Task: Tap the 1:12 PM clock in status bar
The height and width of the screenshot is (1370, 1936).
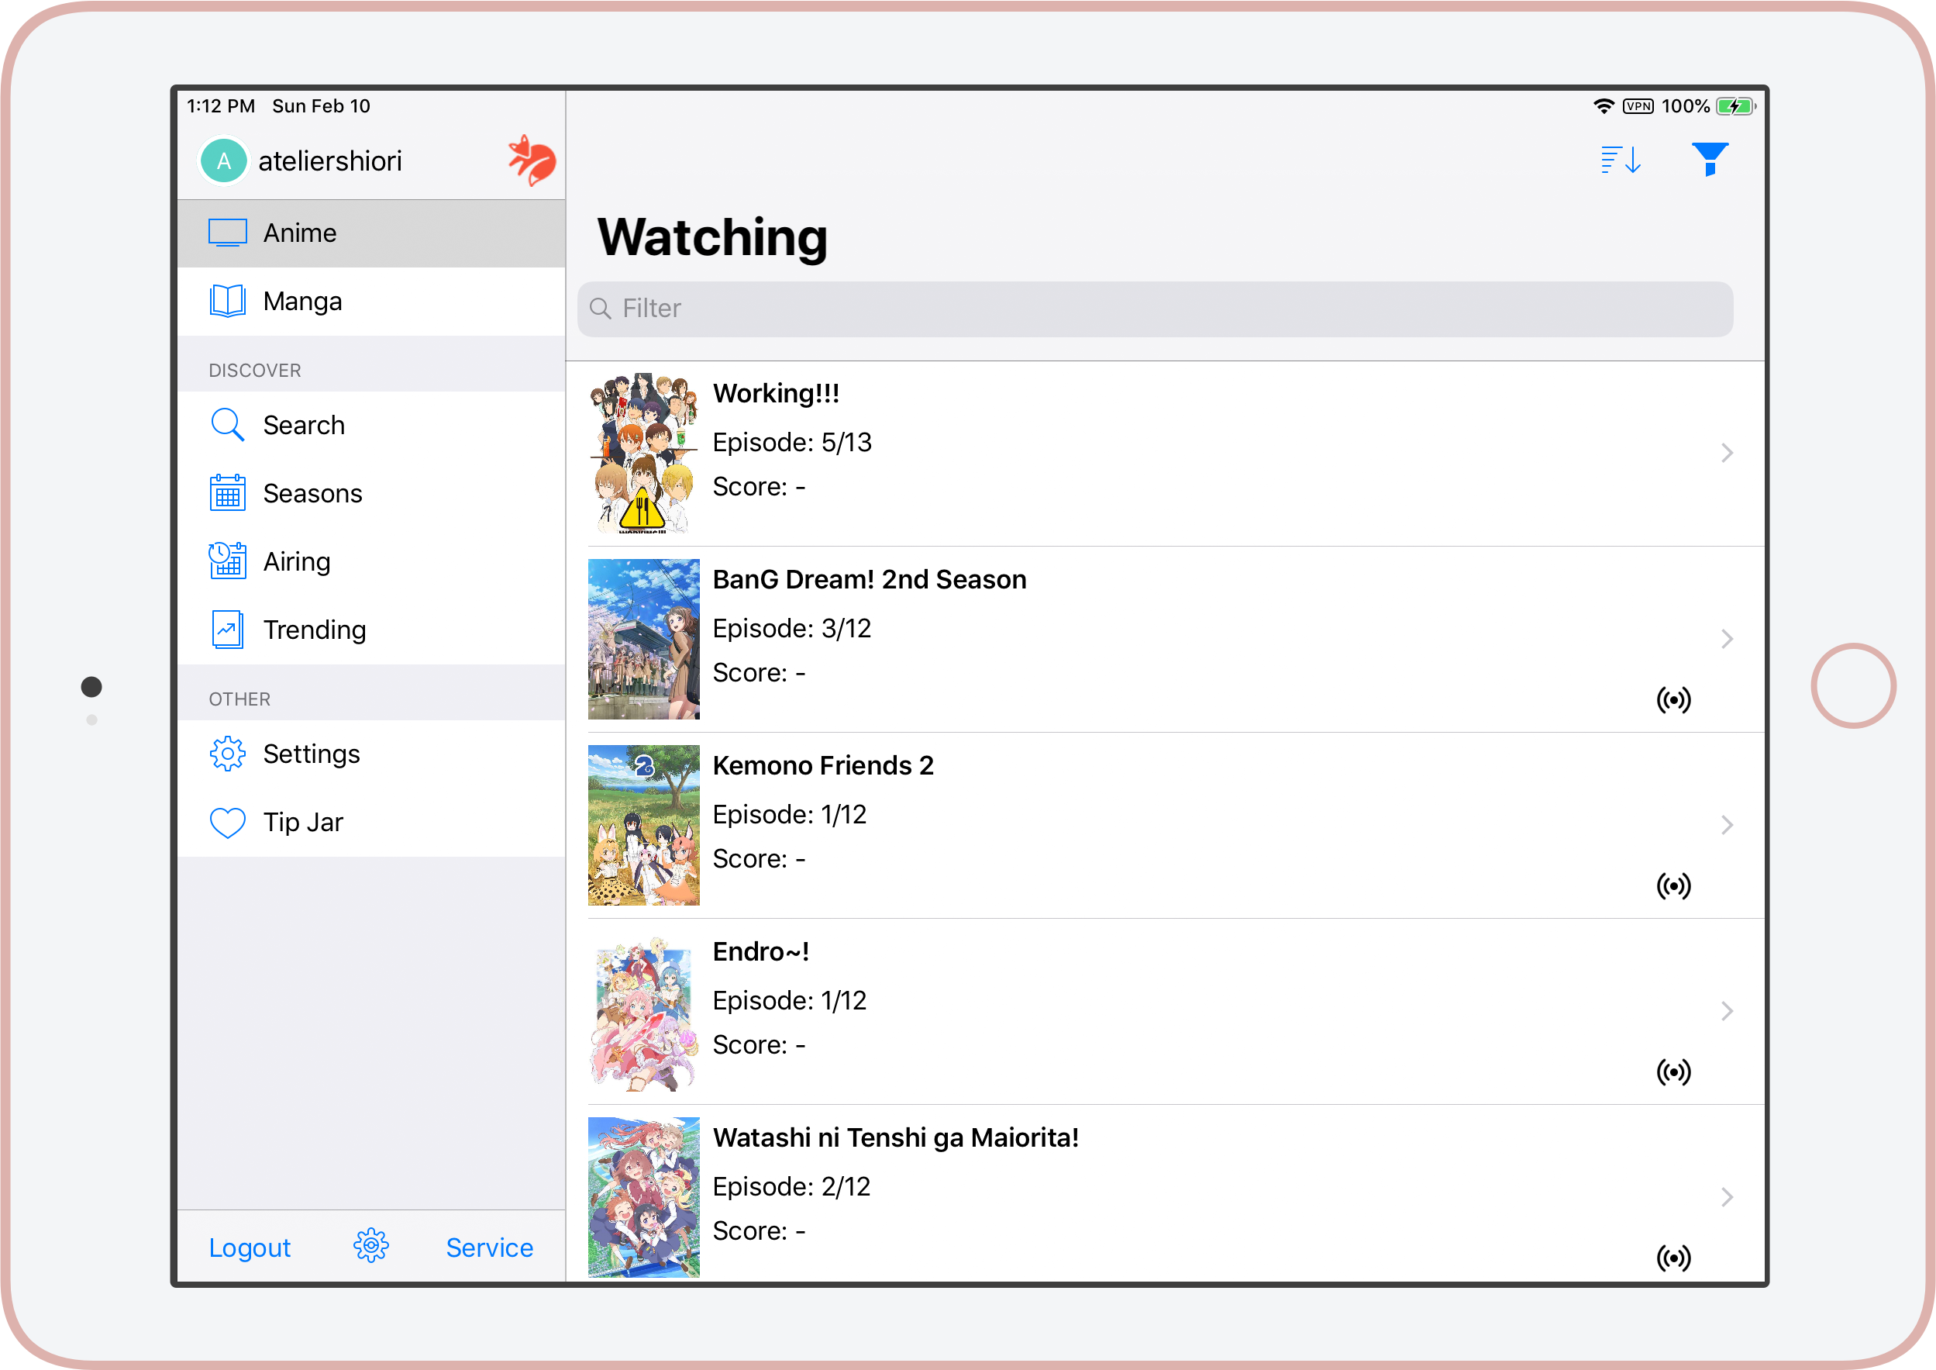Action: (x=220, y=106)
